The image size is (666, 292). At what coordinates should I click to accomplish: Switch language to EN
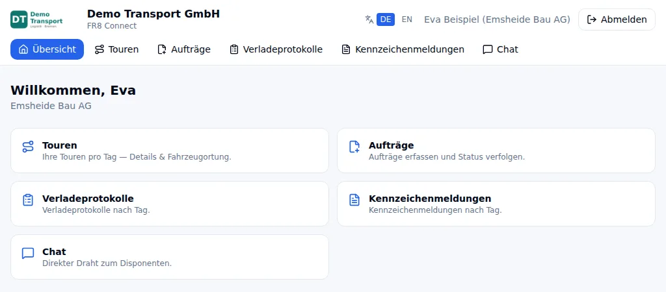(407, 19)
